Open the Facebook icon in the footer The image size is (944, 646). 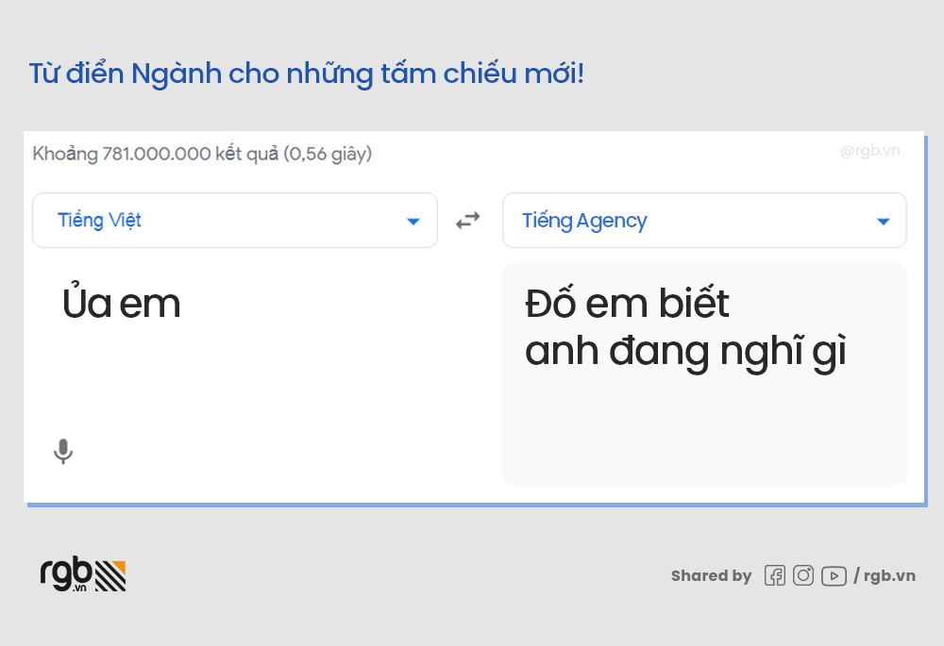click(775, 575)
